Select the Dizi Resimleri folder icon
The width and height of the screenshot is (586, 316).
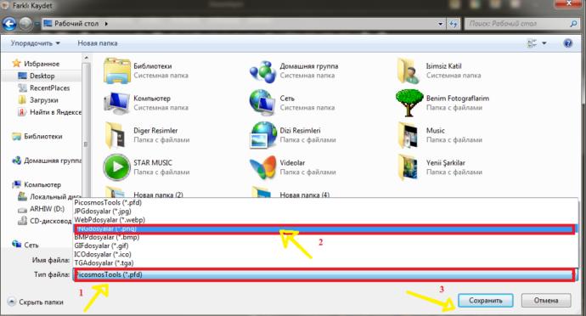[x=263, y=135]
